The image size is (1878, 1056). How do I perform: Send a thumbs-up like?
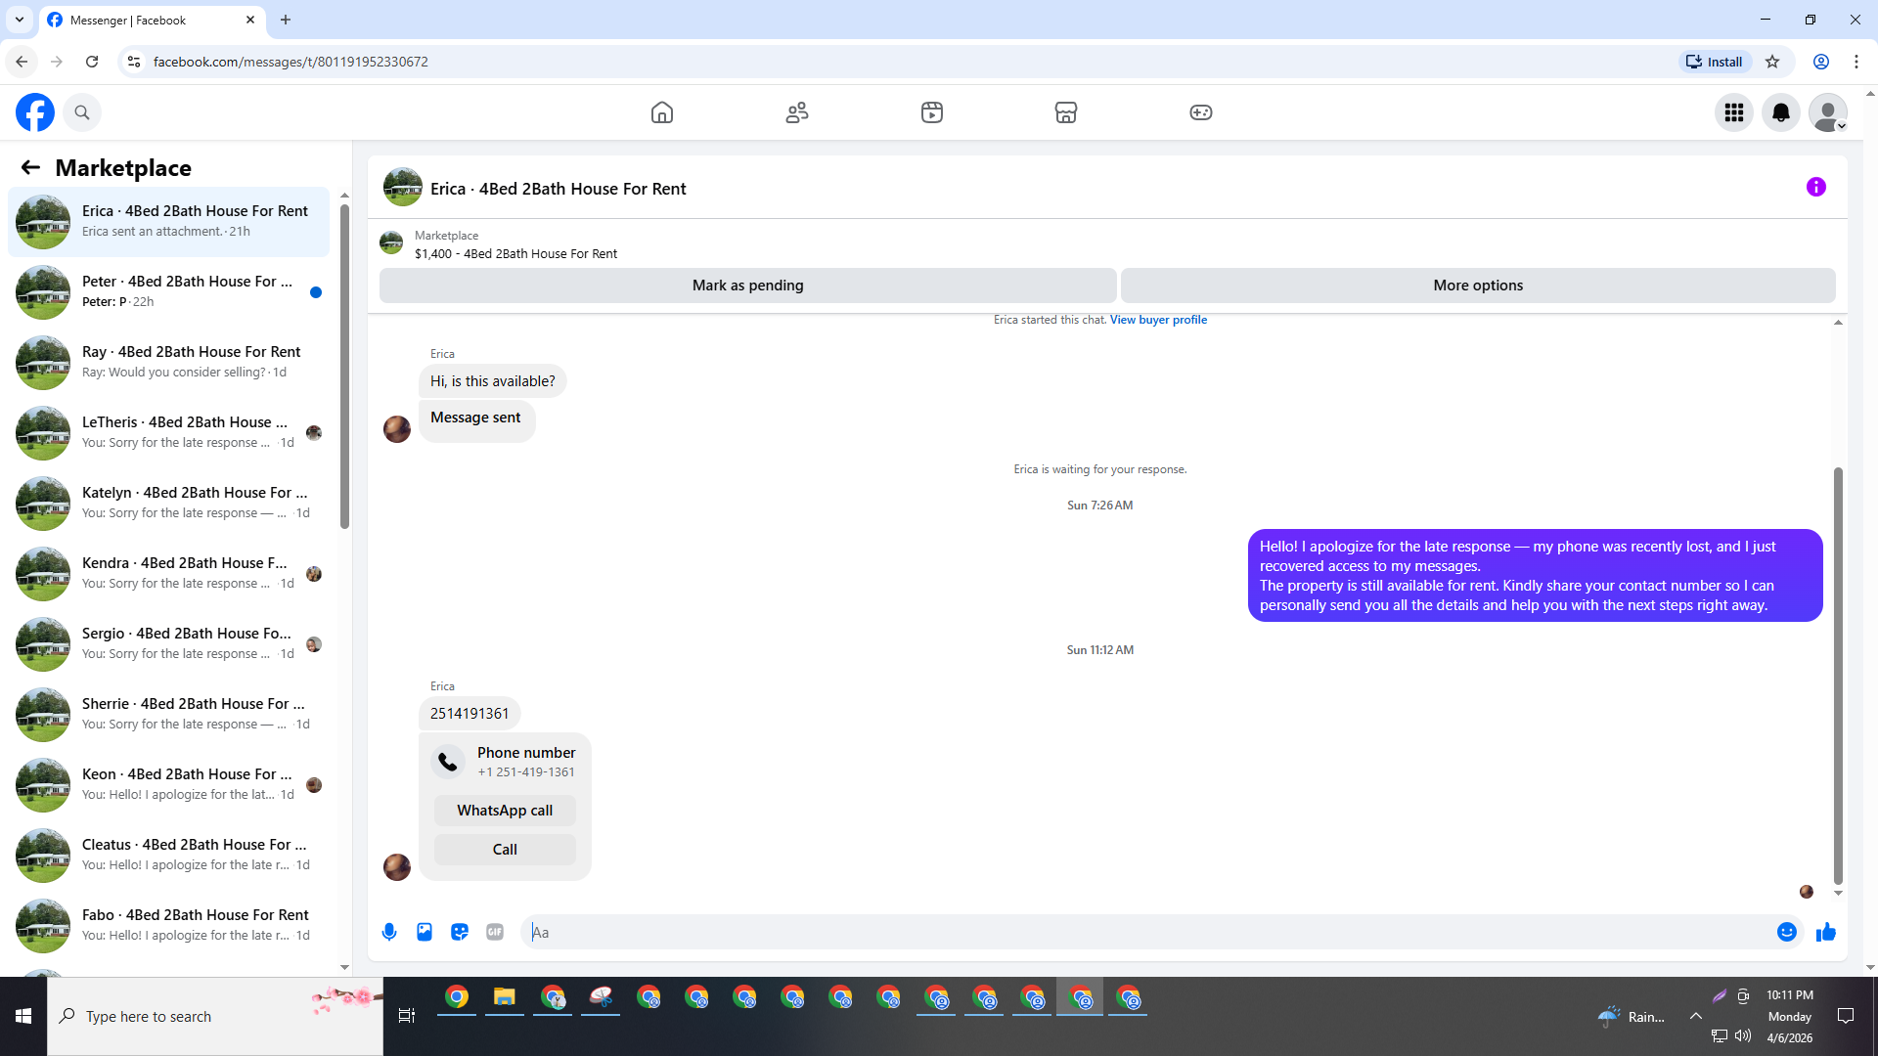click(x=1826, y=932)
